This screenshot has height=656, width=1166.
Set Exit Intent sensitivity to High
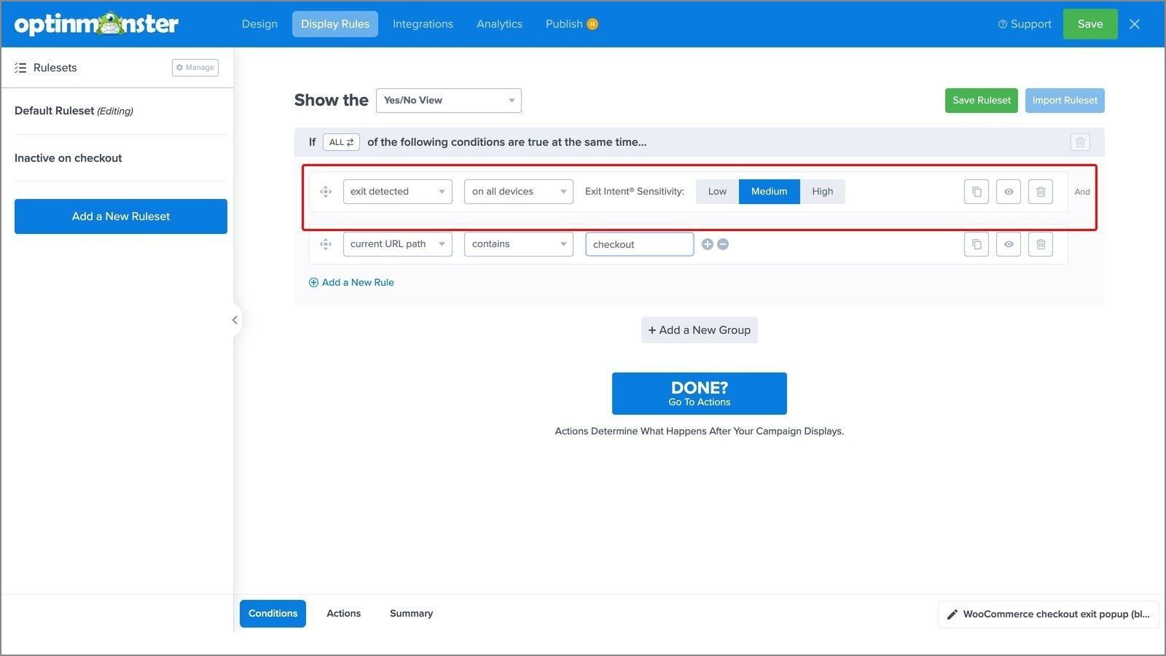click(x=822, y=192)
